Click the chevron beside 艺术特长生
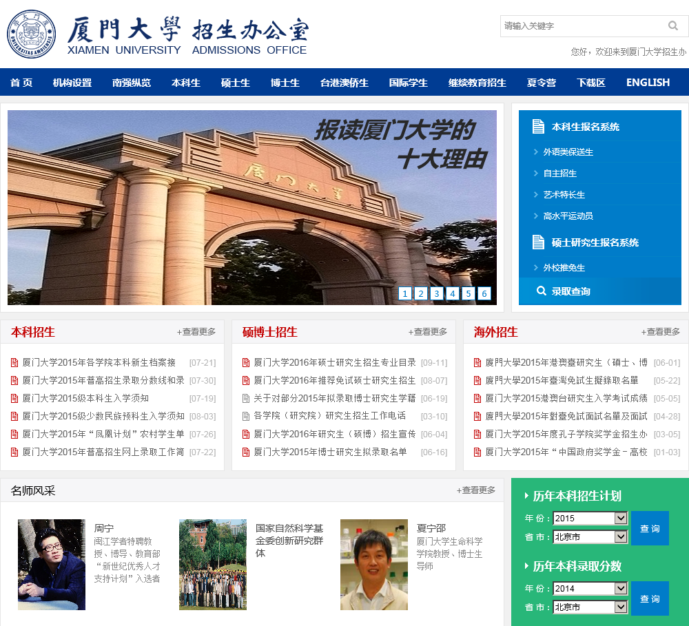Screen dimensions: 689x626 (x=535, y=195)
